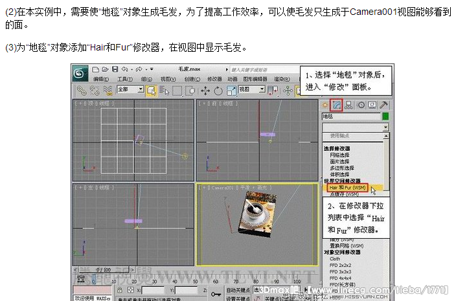Toggle the selection lock padlock icon
467x301 pixels.
[x=120, y=290]
